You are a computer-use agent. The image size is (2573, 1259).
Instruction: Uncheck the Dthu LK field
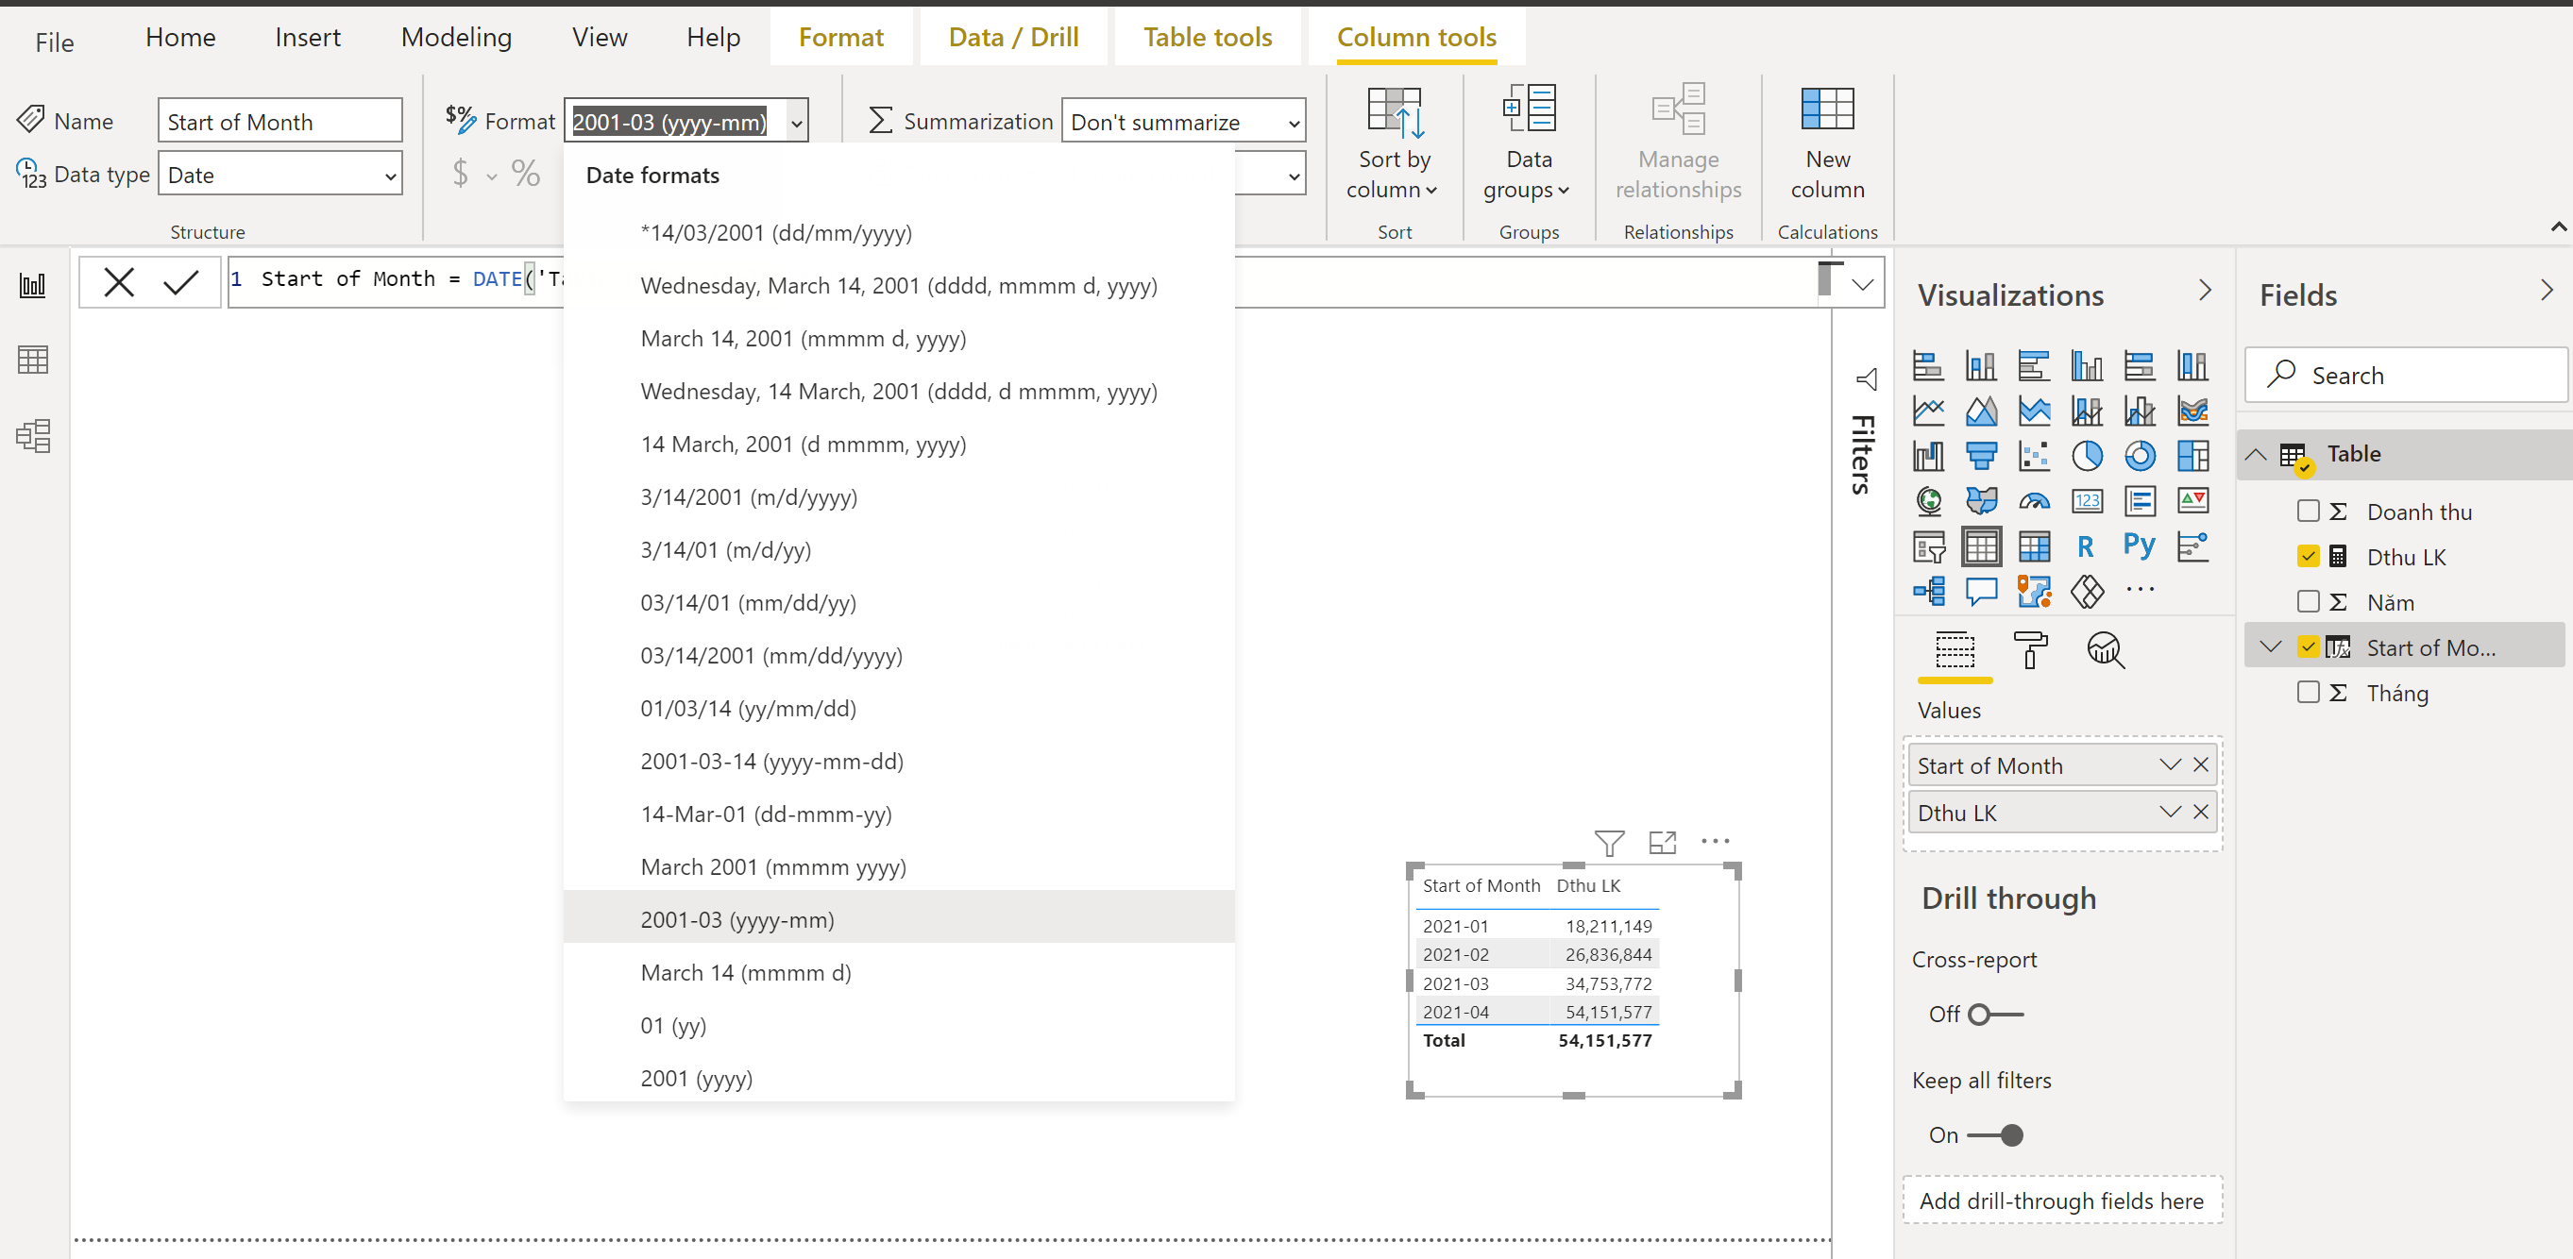[2308, 556]
